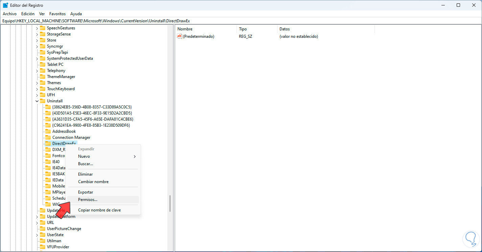The width and height of the screenshot is (482, 252).
Task: Click the Themes folder icon
Action: coord(43,83)
